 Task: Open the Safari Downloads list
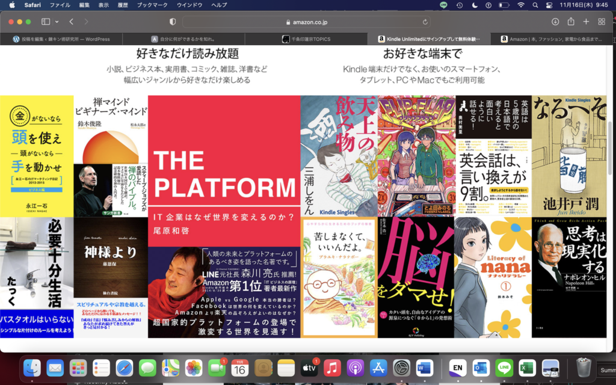[x=555, y=22]
